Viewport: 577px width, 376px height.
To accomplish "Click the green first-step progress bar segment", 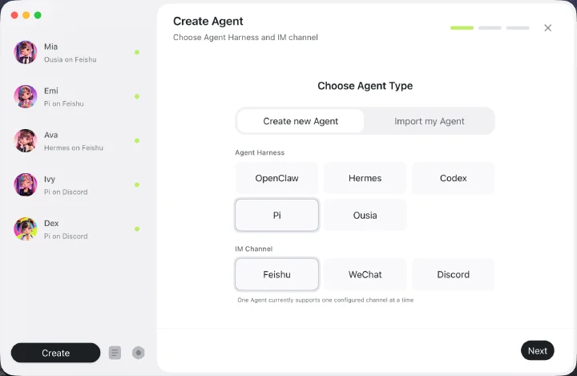I will click(x=462, y=28).
